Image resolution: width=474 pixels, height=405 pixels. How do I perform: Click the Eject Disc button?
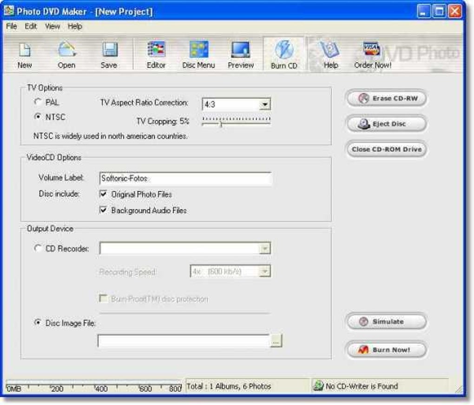387,124
